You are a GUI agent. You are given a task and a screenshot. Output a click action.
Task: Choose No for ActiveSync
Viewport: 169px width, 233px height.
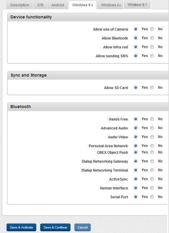(x=152, y=179)
